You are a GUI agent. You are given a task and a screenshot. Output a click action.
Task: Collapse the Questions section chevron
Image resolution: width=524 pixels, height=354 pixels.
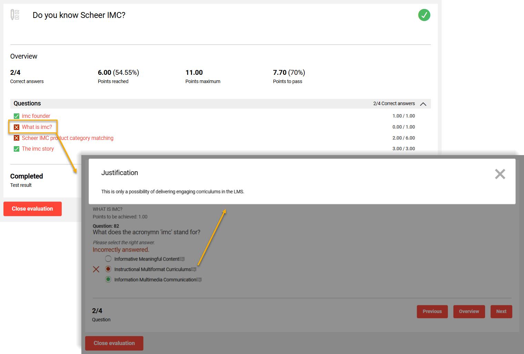(423, 104)
